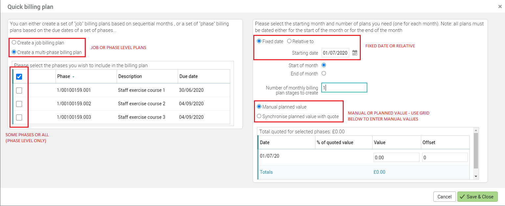The height and width of the screenshot is (206, 505).
Task: Select Create a multi-phase billing plan
Action: point(14,52)
